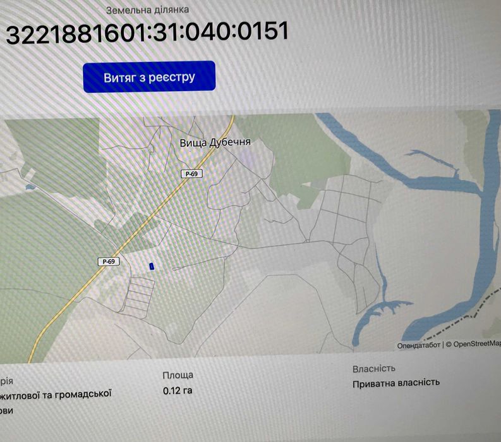Open the Опендатабот attribution link
Viewport: 501px width, 442px height.
[419, 345]
